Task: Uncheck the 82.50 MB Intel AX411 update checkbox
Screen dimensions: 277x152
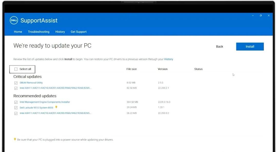Action: [x=16, y=88]
